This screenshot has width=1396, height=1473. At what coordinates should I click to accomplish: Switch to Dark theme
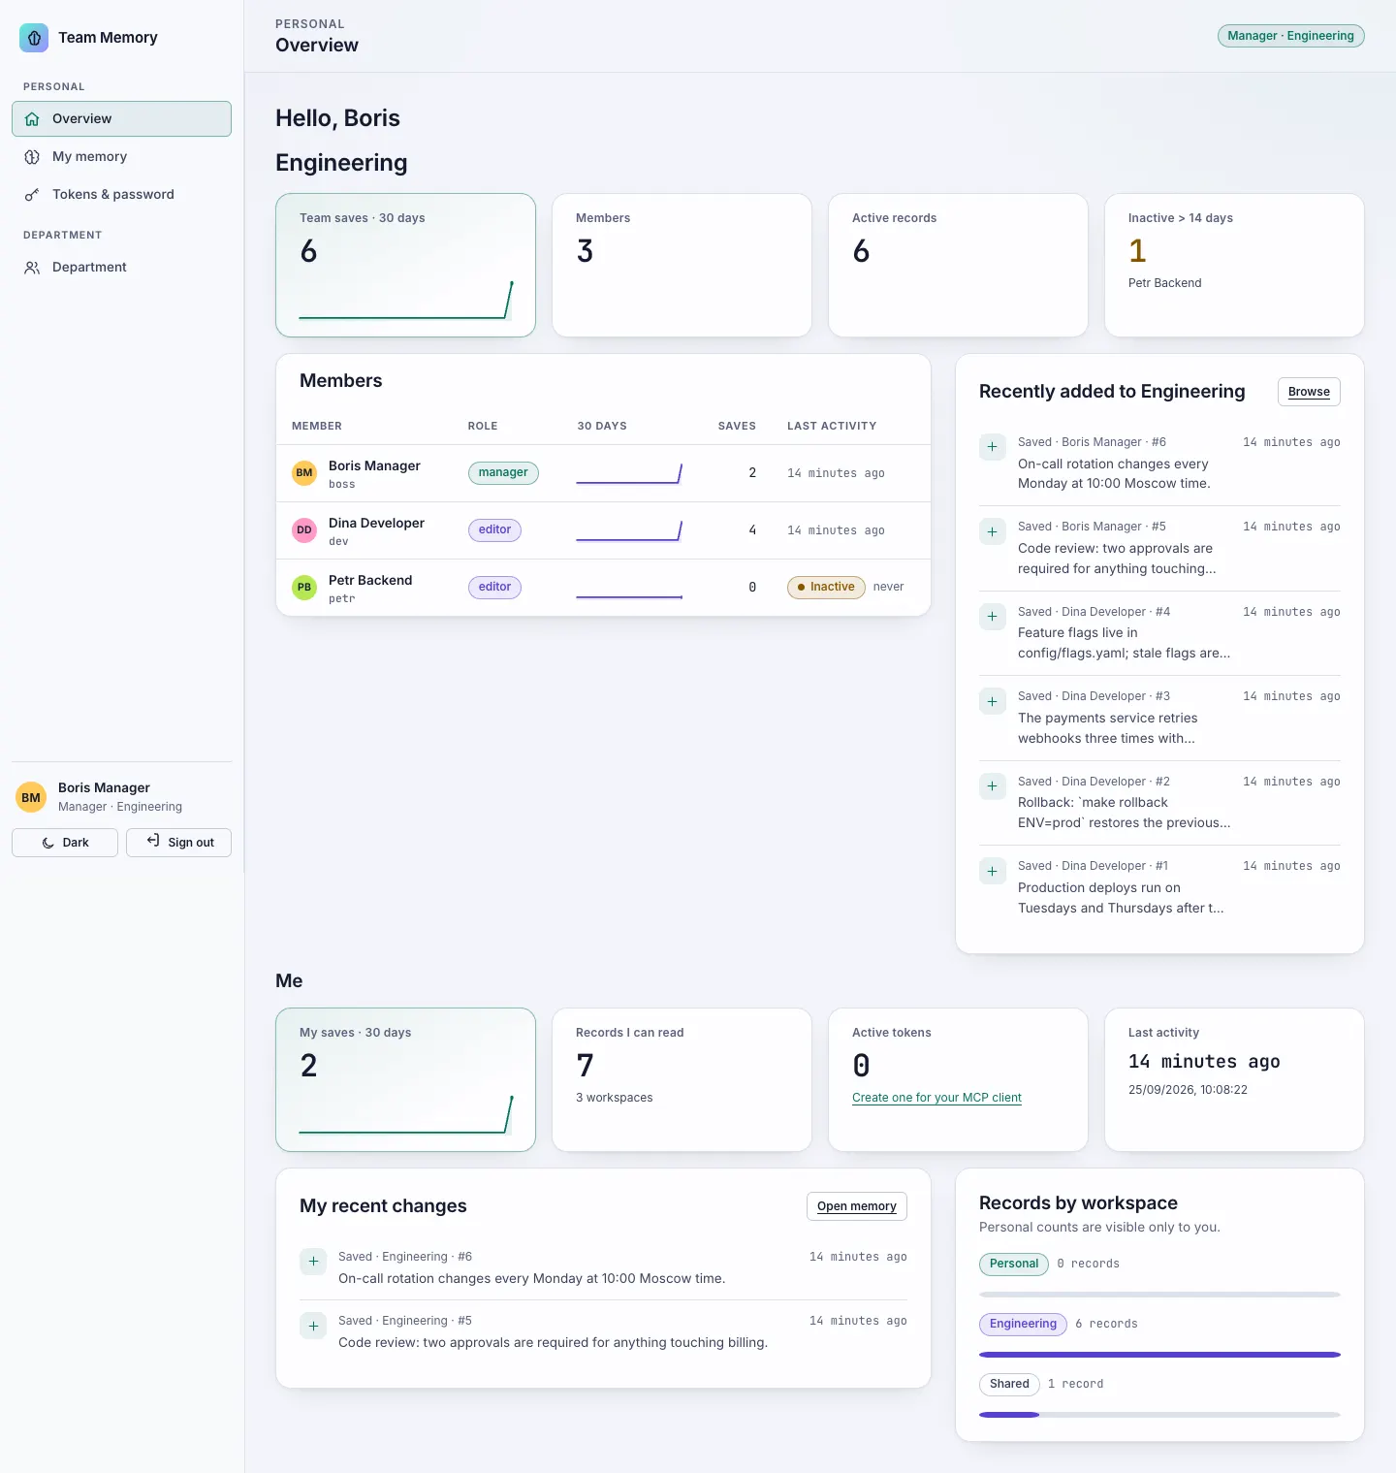click(x=65, y=843)
